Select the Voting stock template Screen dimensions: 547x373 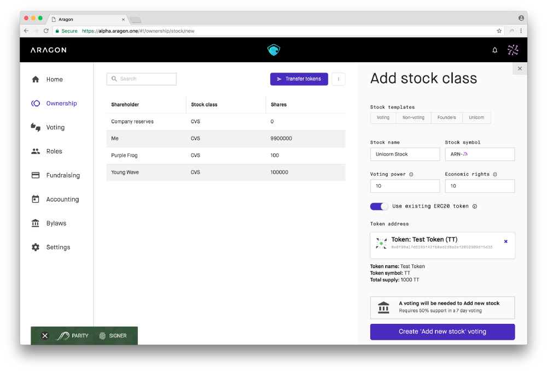pos(383,118)
